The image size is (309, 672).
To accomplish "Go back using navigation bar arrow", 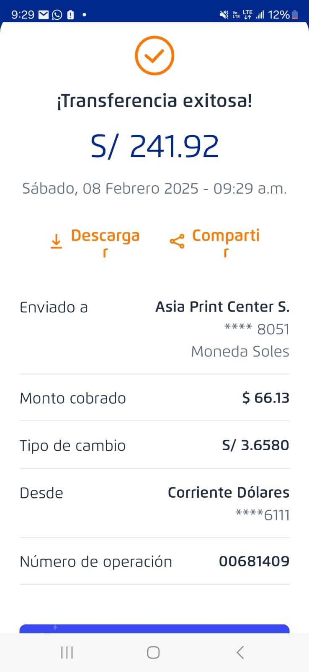I will [240, 652].
